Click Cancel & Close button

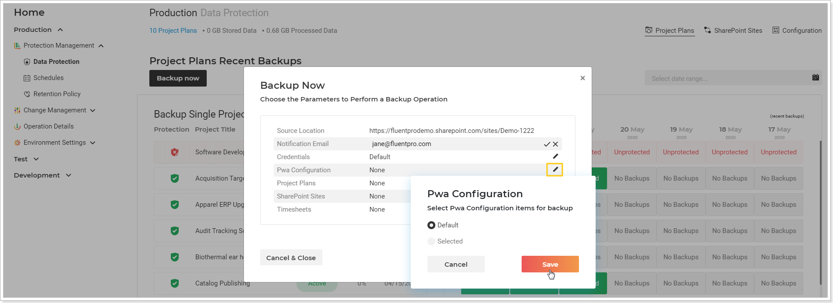291,258
